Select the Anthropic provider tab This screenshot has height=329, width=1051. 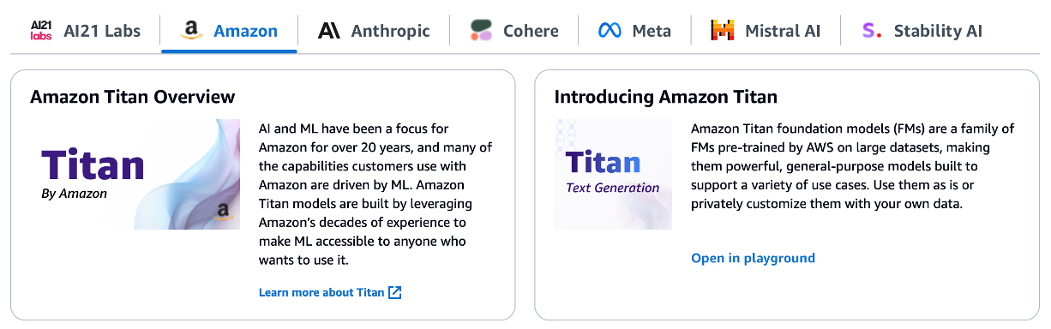(374, 31)
